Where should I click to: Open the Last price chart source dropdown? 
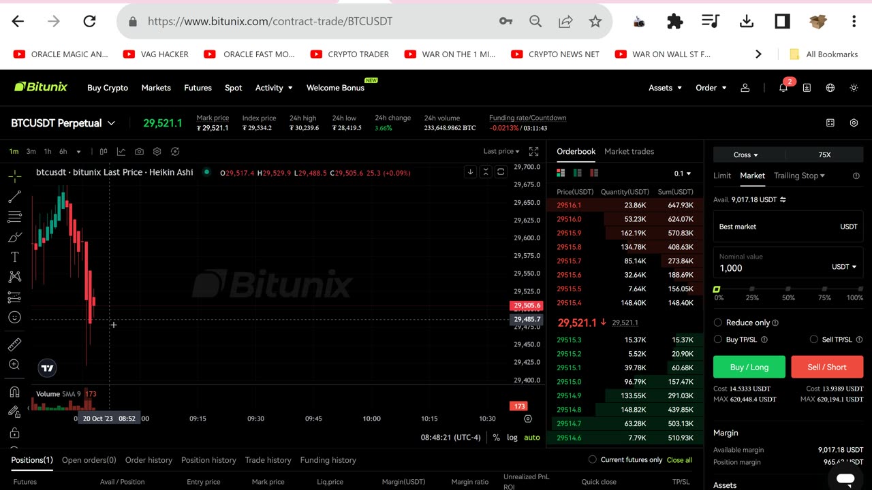501,151
